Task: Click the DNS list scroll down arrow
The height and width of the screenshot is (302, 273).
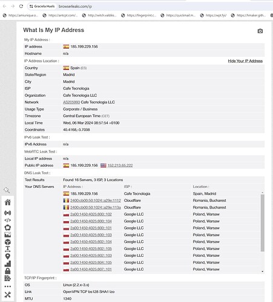Action: [262, 271]
